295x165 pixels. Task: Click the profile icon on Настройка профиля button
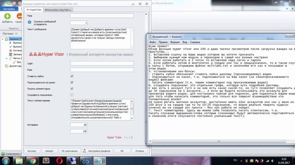[85, 151]
